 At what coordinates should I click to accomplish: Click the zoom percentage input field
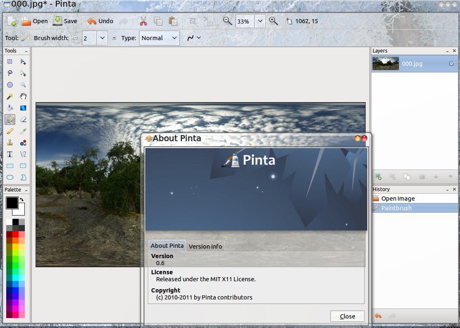pos(245,21)
